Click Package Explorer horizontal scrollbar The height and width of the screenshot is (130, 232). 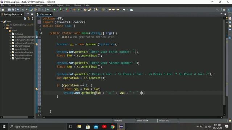click(x=15, y=117)
